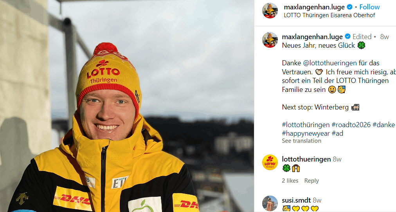
Task: Open the #ad hashtag
Action: 337,133
